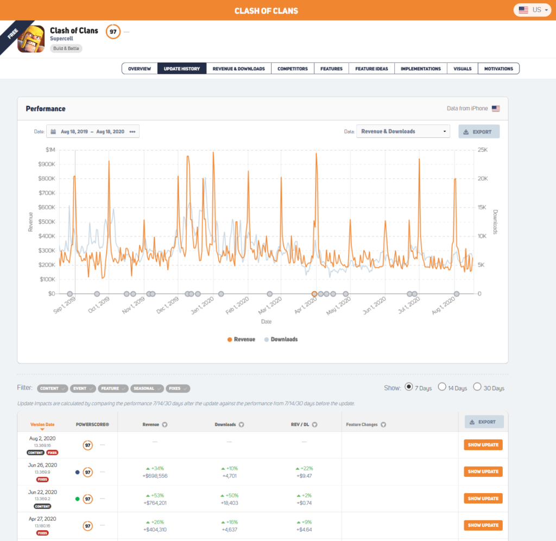556x541 pixels.
Task: Click the filter icon next to Downloads column header
Action: 242,425
